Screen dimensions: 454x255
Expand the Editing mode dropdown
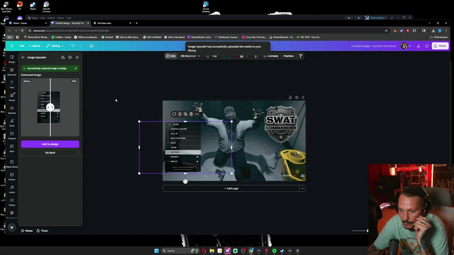tap(55, 46)
